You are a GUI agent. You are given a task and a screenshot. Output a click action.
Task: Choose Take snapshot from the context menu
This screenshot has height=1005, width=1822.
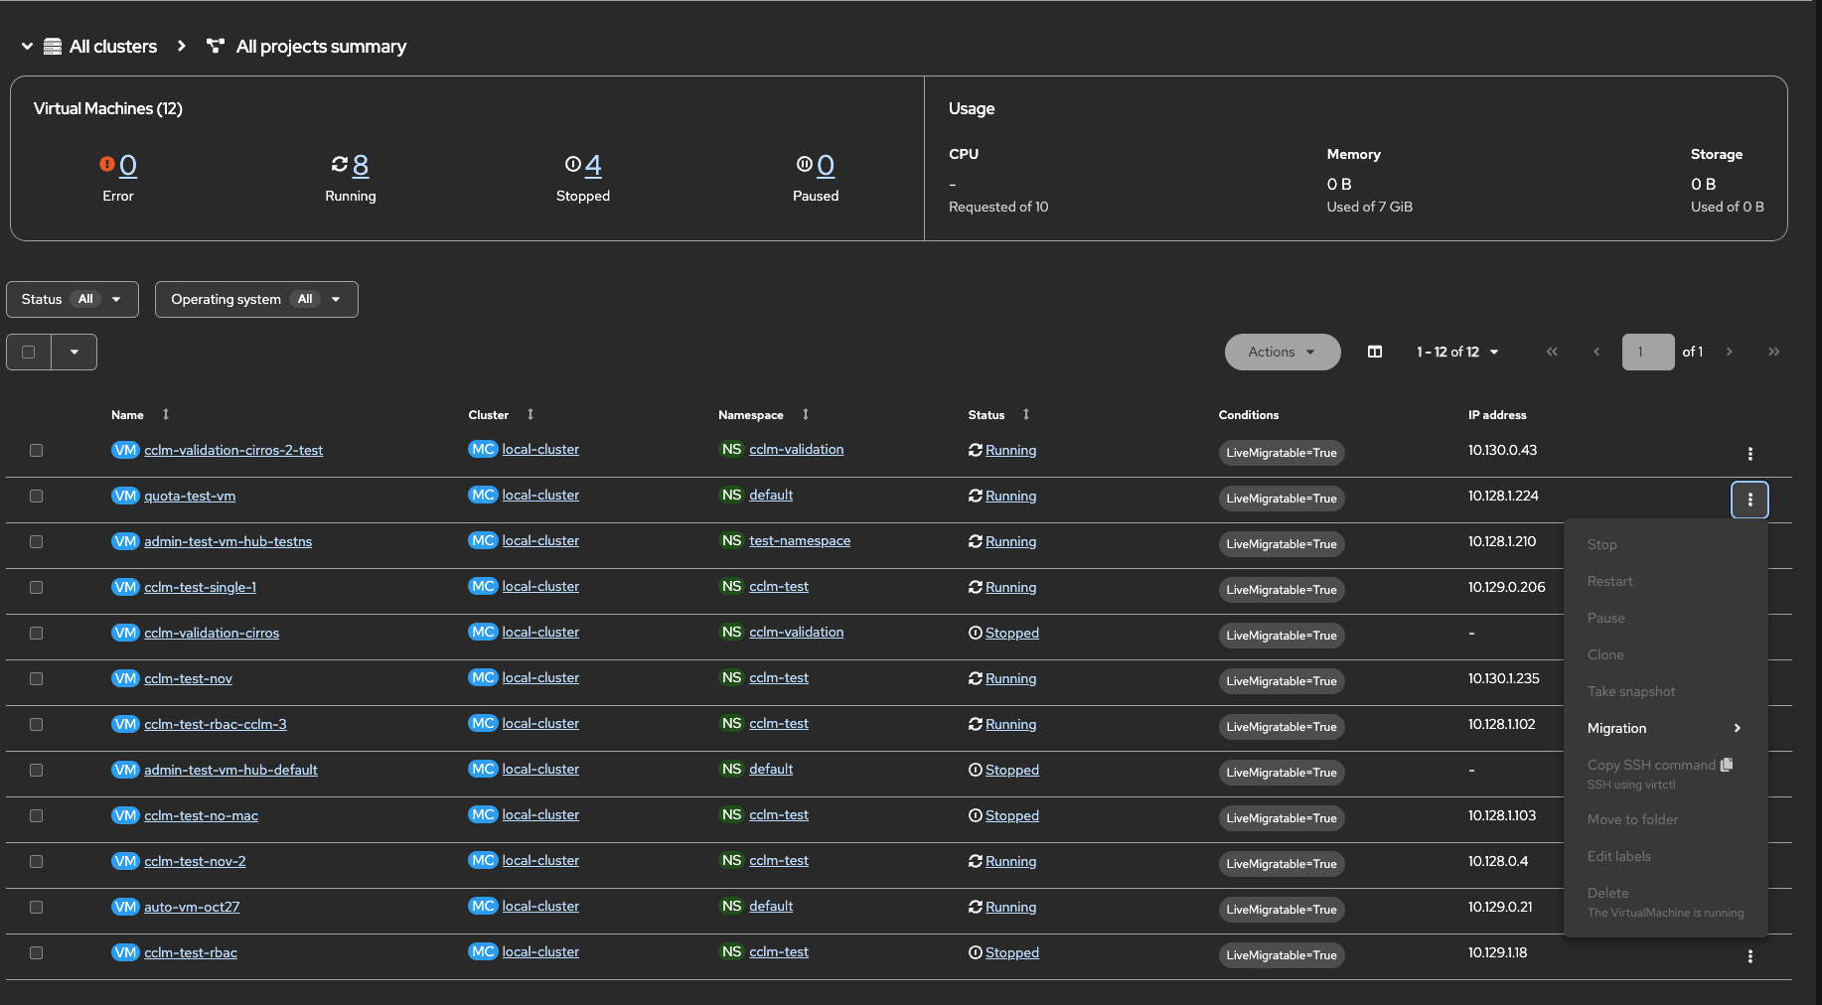click(x=1631, y=691)
